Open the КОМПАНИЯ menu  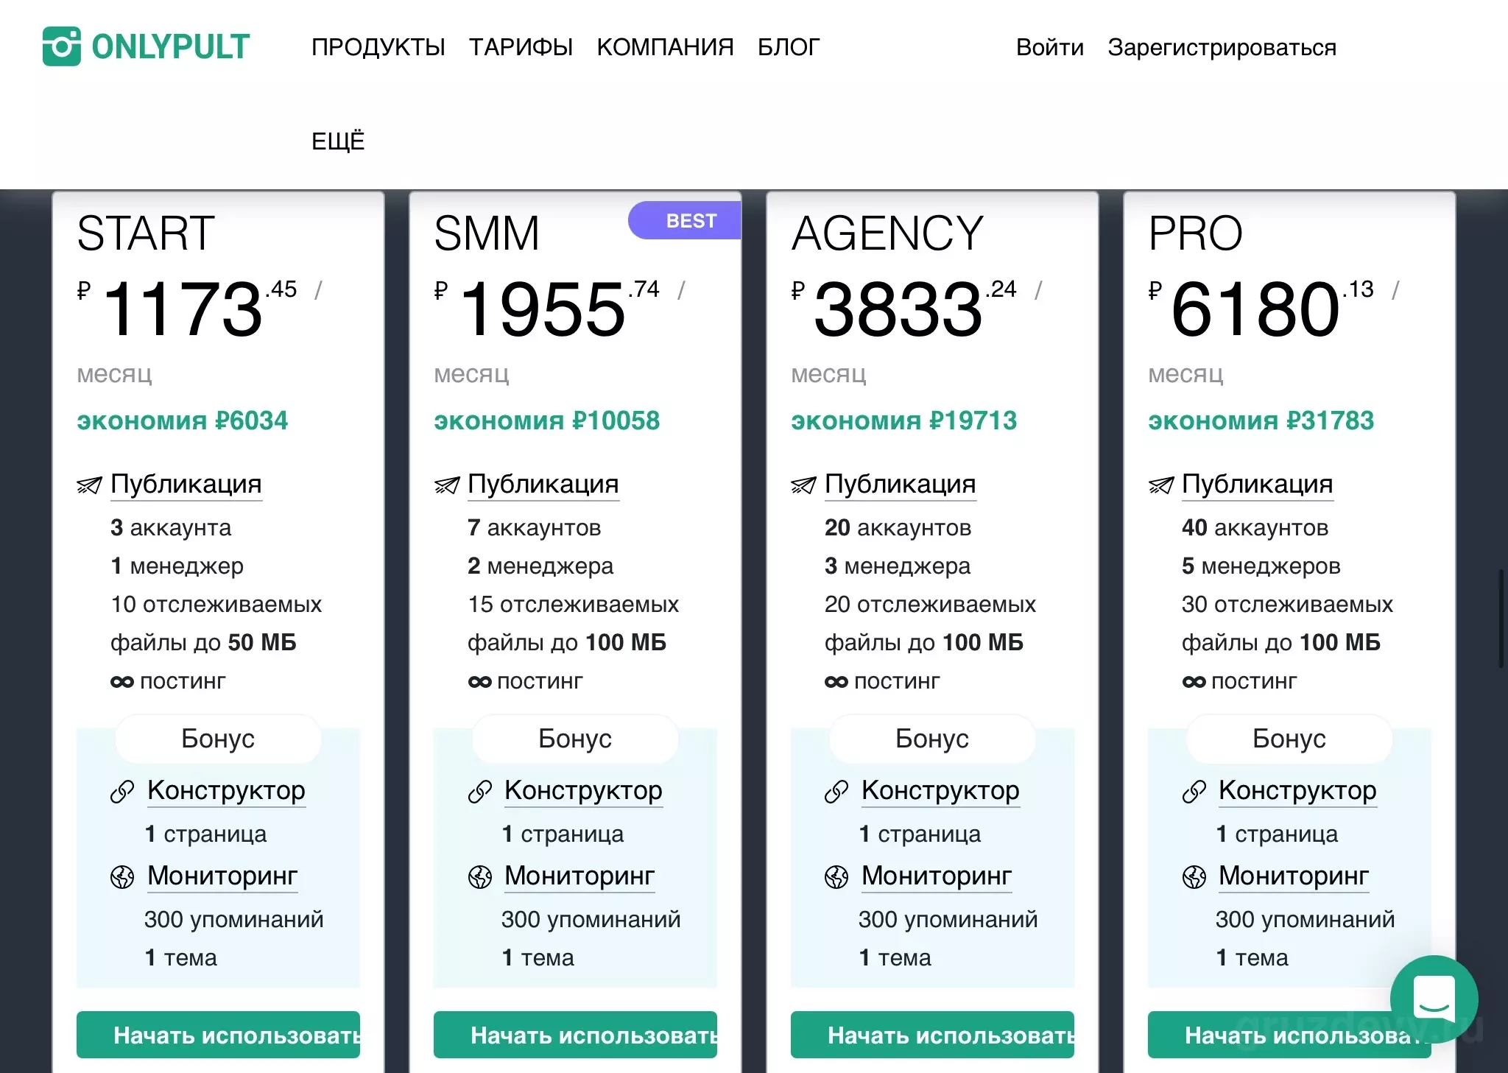pyautogui.click(x=665, y=47)
